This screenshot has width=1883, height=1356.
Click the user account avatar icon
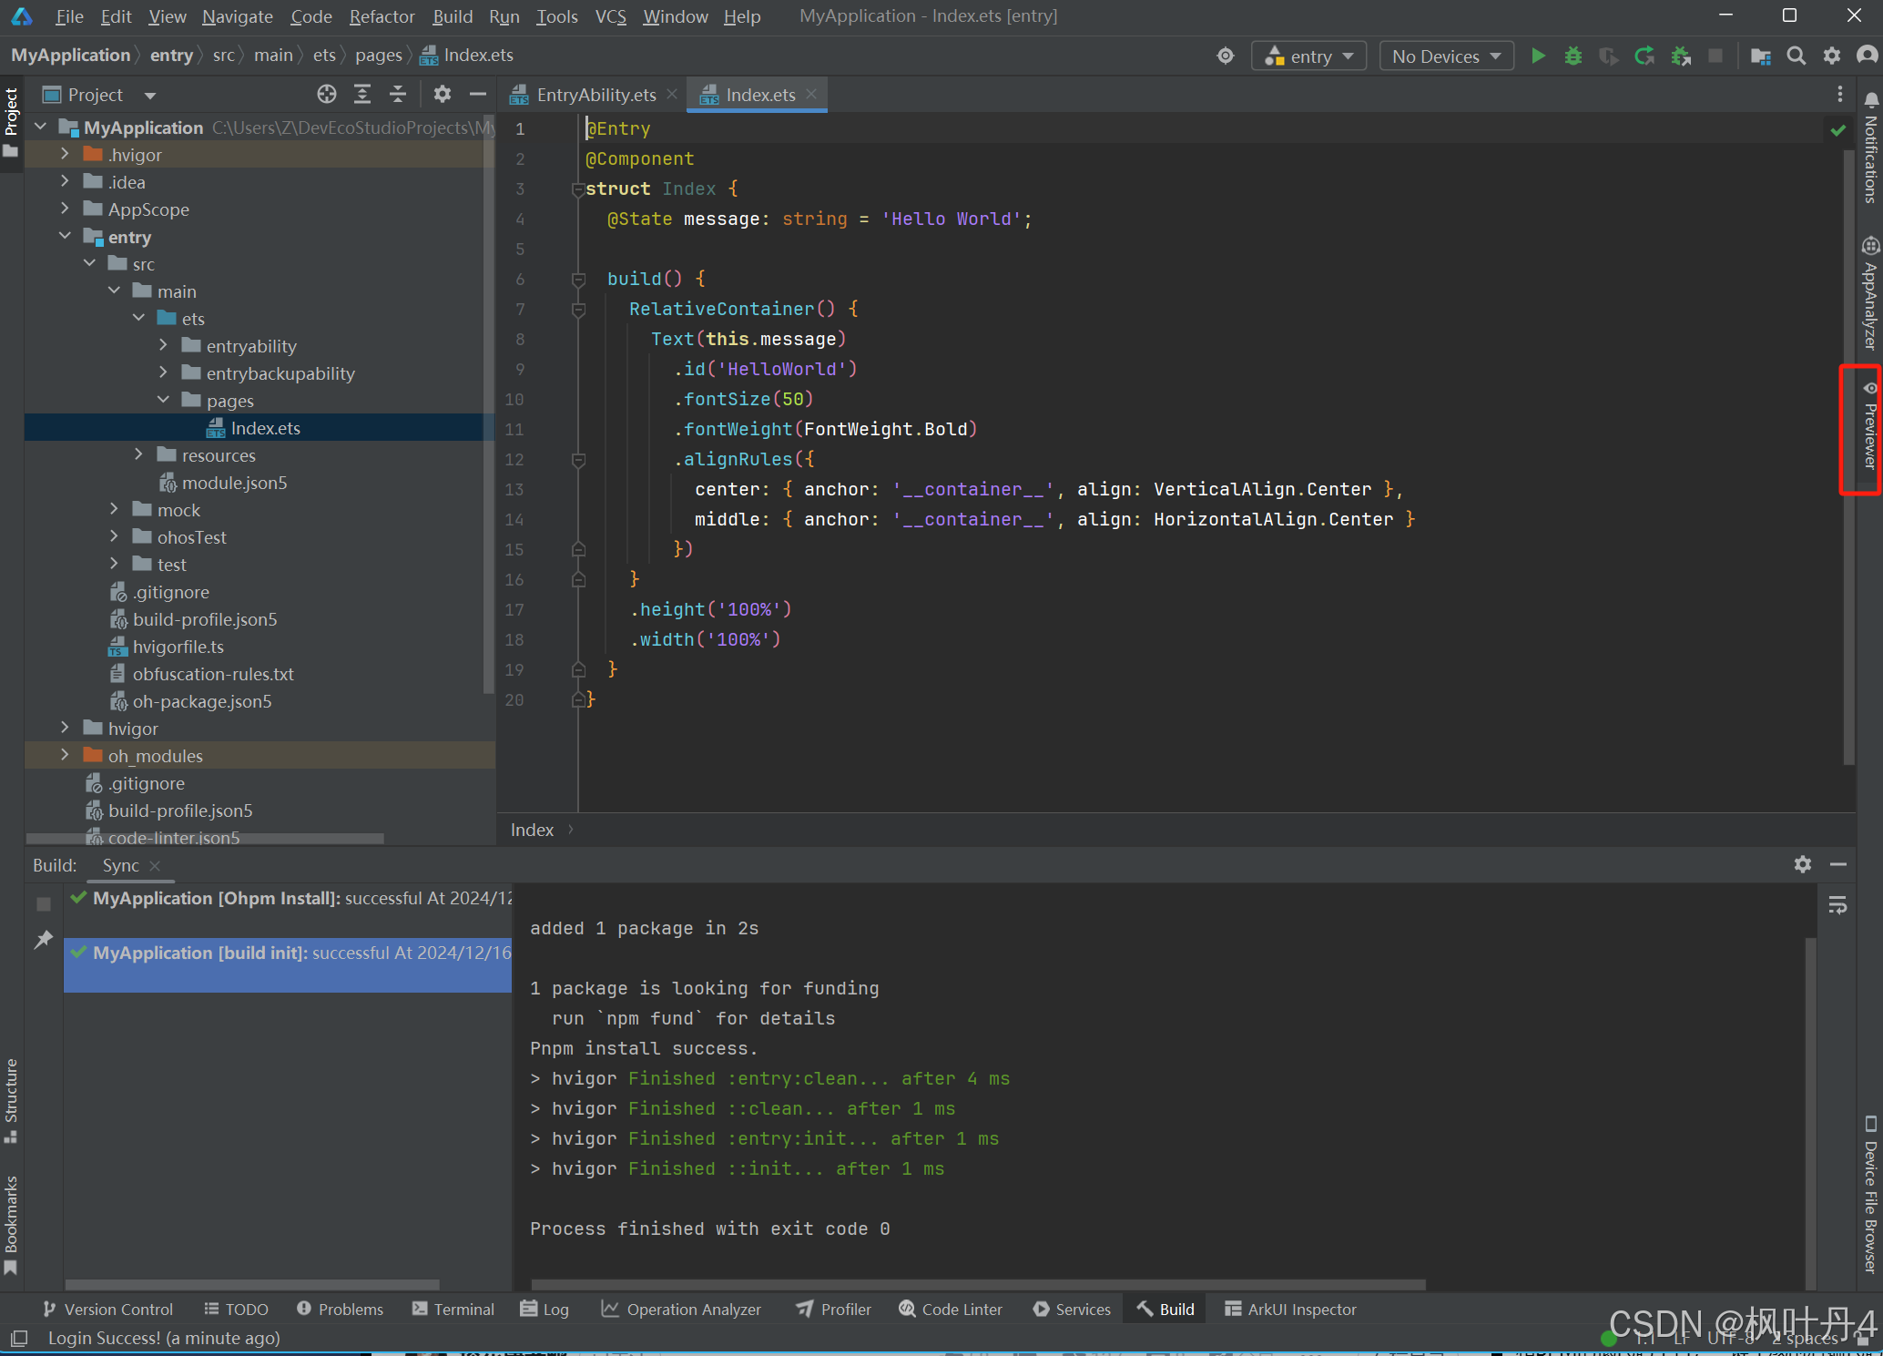tap(1867, 56)
